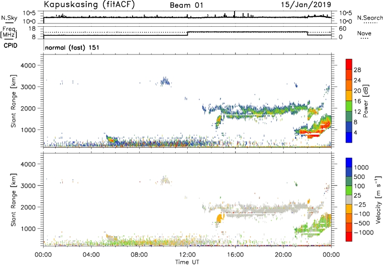This screenshot has height=265, width=383.
Task: Click the orange velocity patch near 14:30 UT
Action: coord(220,217)
